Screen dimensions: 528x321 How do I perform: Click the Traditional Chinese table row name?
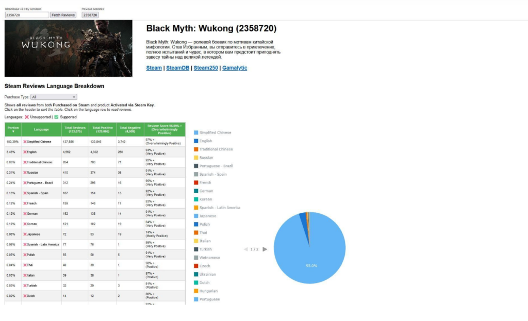[40, 162]
